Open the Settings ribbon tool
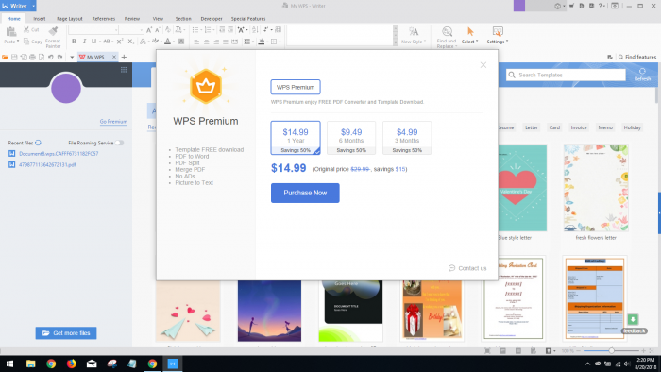 click(498, 35)
